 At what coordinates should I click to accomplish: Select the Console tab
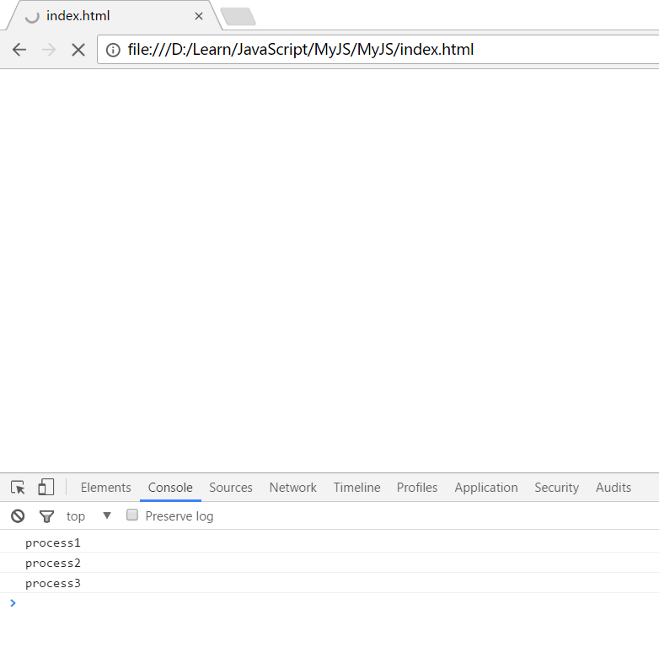click(x=170, y=488)
